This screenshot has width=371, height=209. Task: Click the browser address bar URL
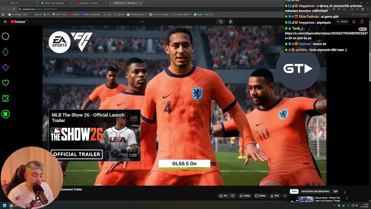[40, 9]
